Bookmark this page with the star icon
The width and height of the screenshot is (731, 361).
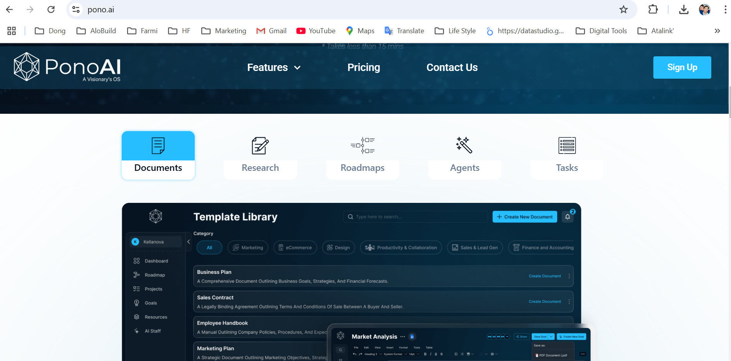pyautogui.click(x=624, y=10)
